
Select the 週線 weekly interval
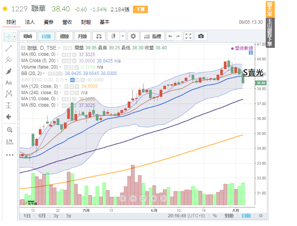64,36
